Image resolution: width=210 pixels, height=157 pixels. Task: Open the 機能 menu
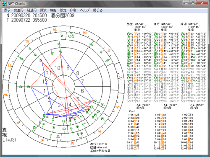[x=53, y=10]
